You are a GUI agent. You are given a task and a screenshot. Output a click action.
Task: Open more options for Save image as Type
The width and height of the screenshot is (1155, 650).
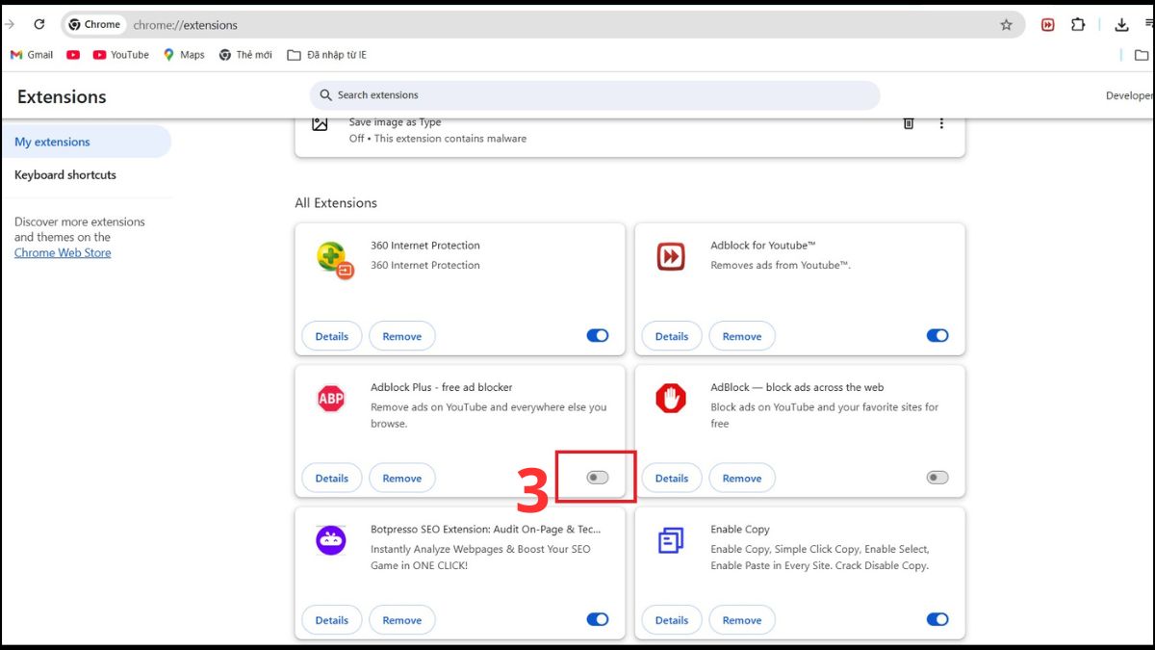[x=941, y=123]
